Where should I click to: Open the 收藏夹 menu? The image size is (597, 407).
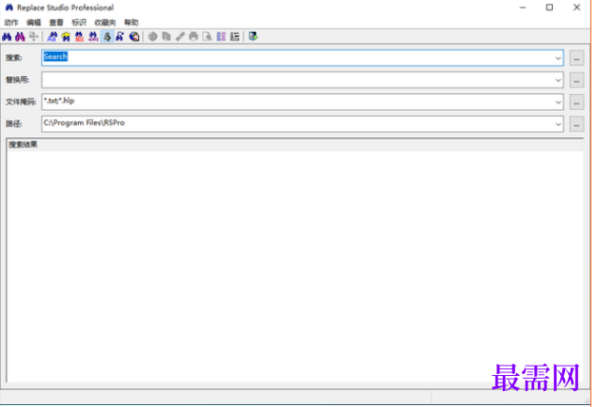(105, 23)
